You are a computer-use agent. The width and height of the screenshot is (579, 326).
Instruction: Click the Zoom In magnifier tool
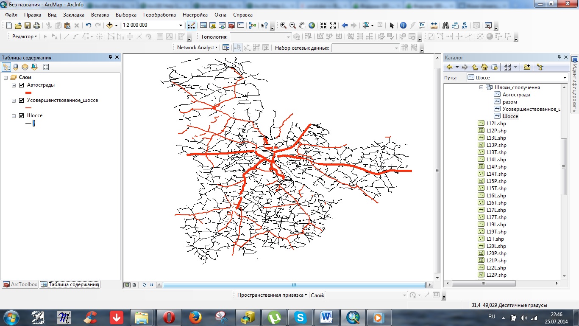coord(283,25)
